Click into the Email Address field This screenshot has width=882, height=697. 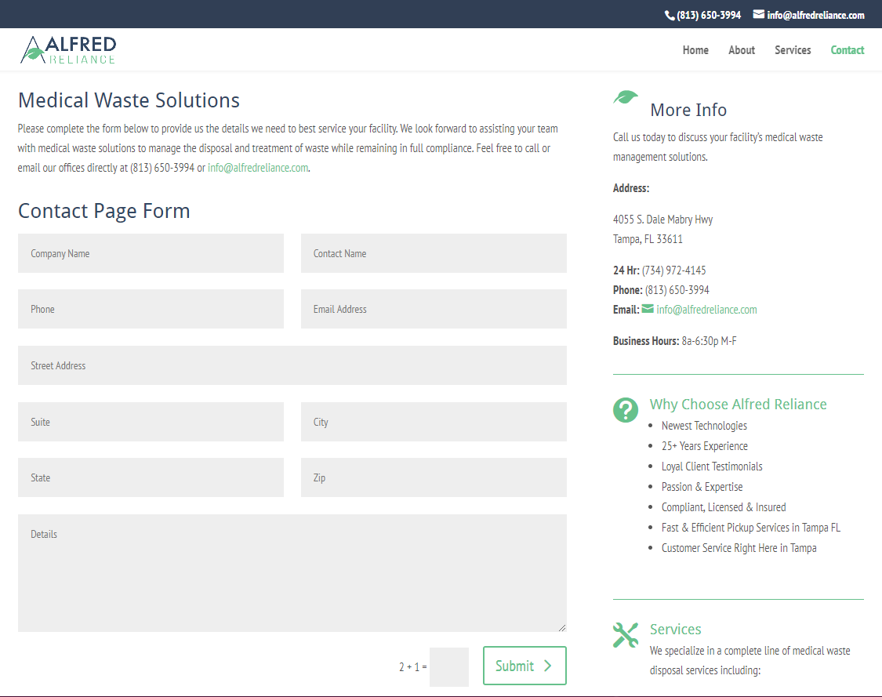(434, 310)
